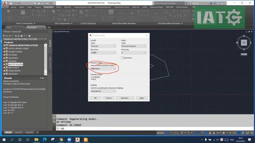Open the Length Precision dropdown showing 0.0000

tap(103, 53)
